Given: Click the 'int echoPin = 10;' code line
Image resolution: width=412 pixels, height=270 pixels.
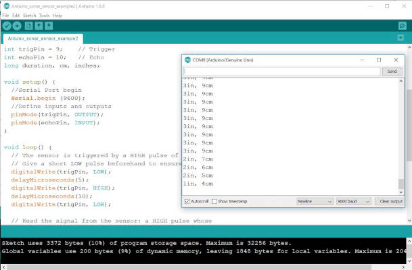Looking at the screenshot, I should [x=35, y=57].
